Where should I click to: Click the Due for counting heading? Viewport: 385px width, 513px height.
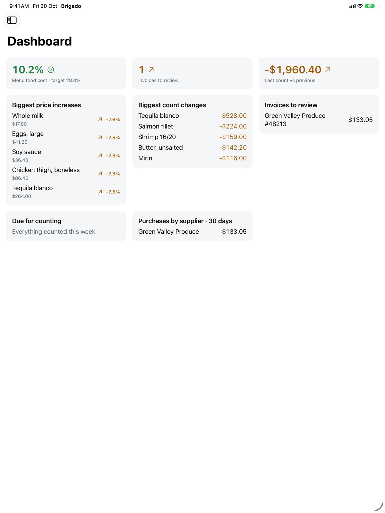pos(37,221)
